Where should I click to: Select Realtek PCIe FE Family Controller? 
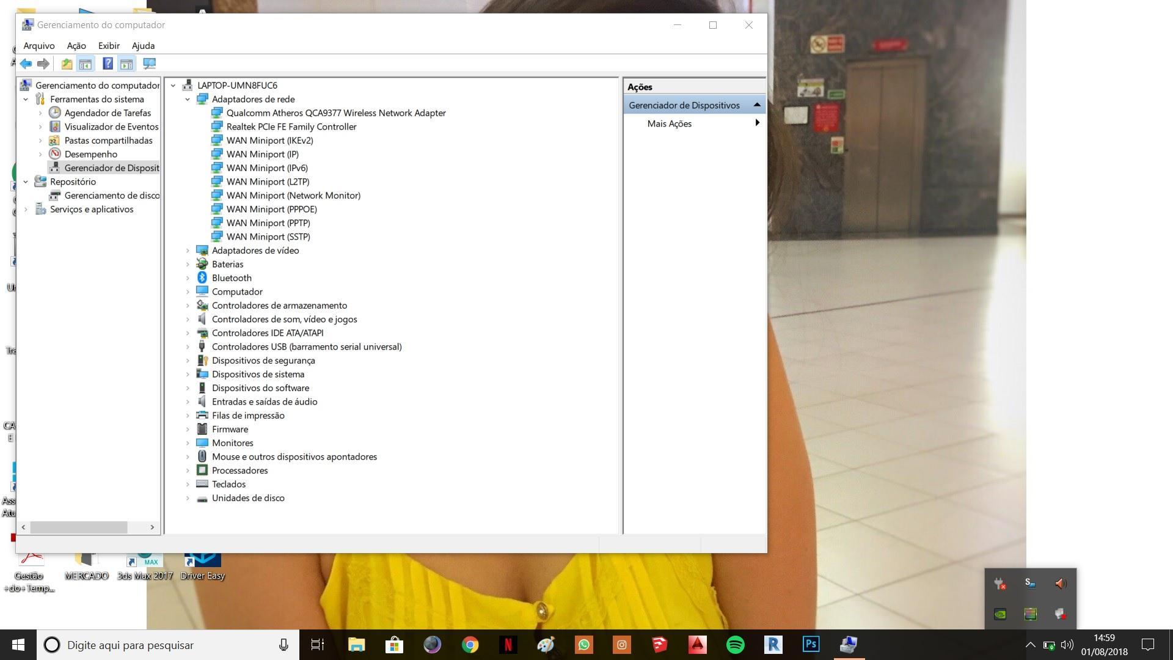click(x=291, y=127)
